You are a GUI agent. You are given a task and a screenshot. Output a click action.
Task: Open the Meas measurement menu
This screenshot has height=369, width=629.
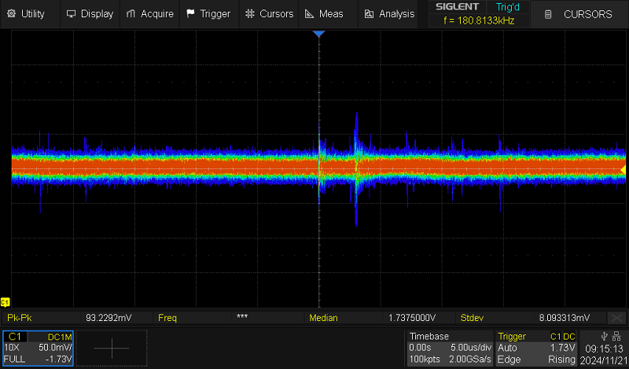tap(325, 13)
